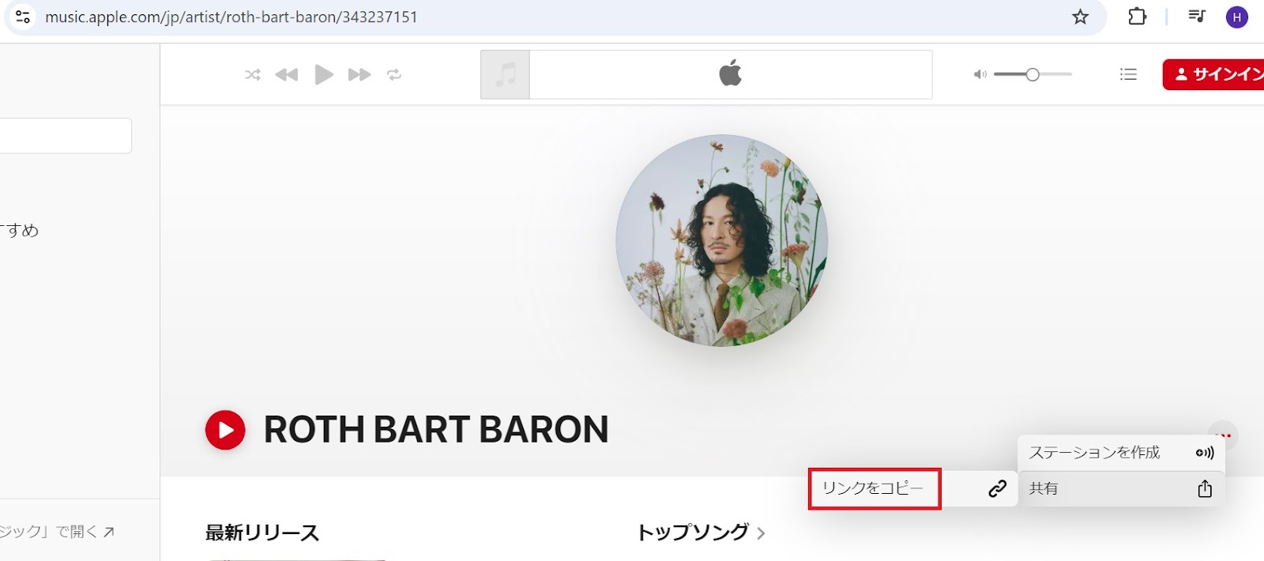Click the search field in sidebar
1264x561 pixels.
click(66, 136)
